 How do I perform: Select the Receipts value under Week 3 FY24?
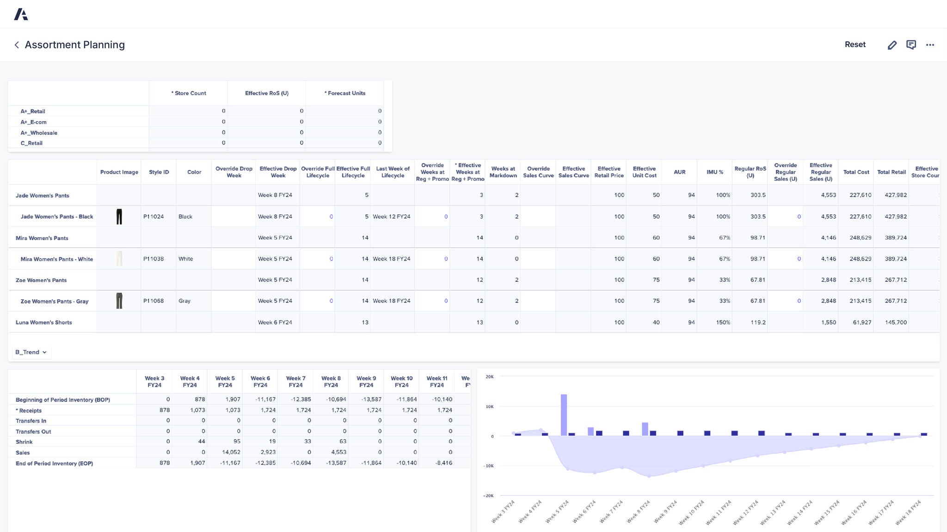tap(164, 410)
